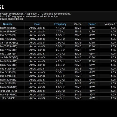Click 20MB cache in the 5-225T row
Screen dimensions: 117x117
(x=78, y=87)
